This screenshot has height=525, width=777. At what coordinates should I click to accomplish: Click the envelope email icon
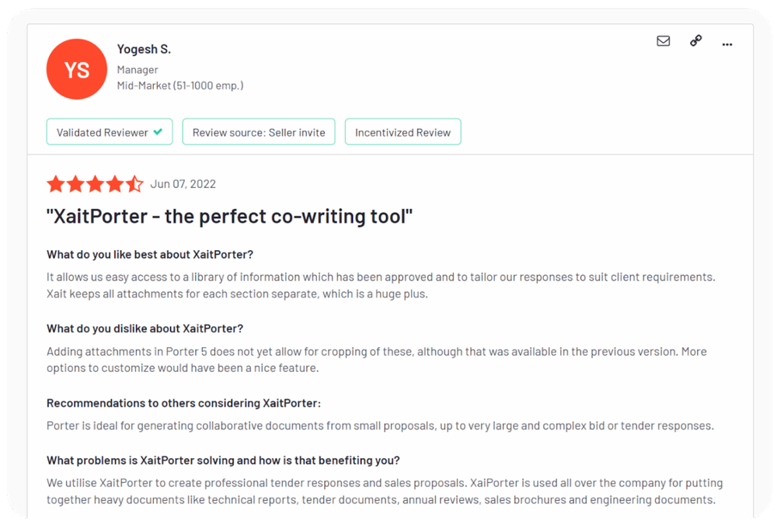click(x=663, y=40)
